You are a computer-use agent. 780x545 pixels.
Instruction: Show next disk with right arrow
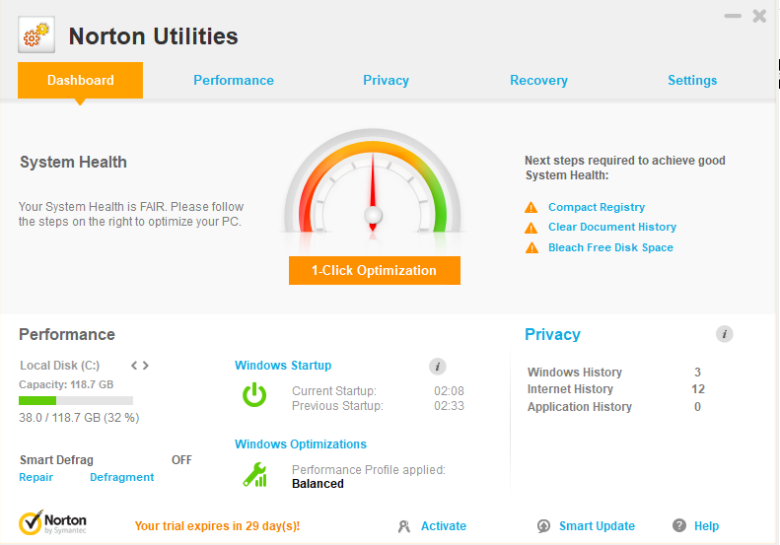pyautogui.click(x=146, y=366)
